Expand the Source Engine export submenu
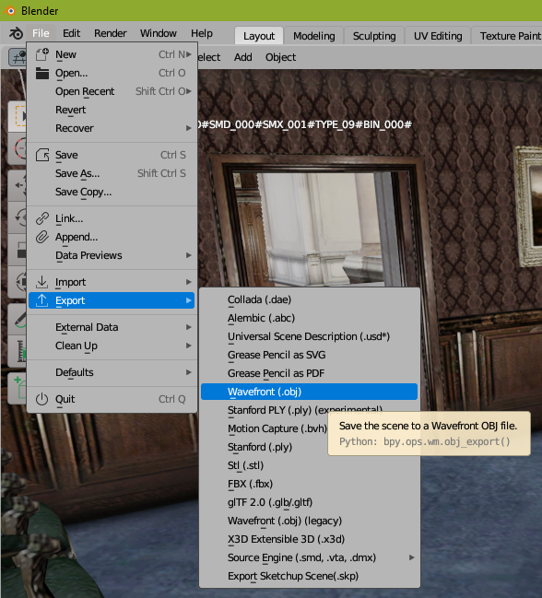The image size is (542, 598). [310, 557]
